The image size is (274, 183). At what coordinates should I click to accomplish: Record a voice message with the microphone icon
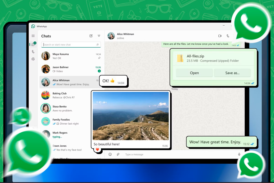(239, 154)
